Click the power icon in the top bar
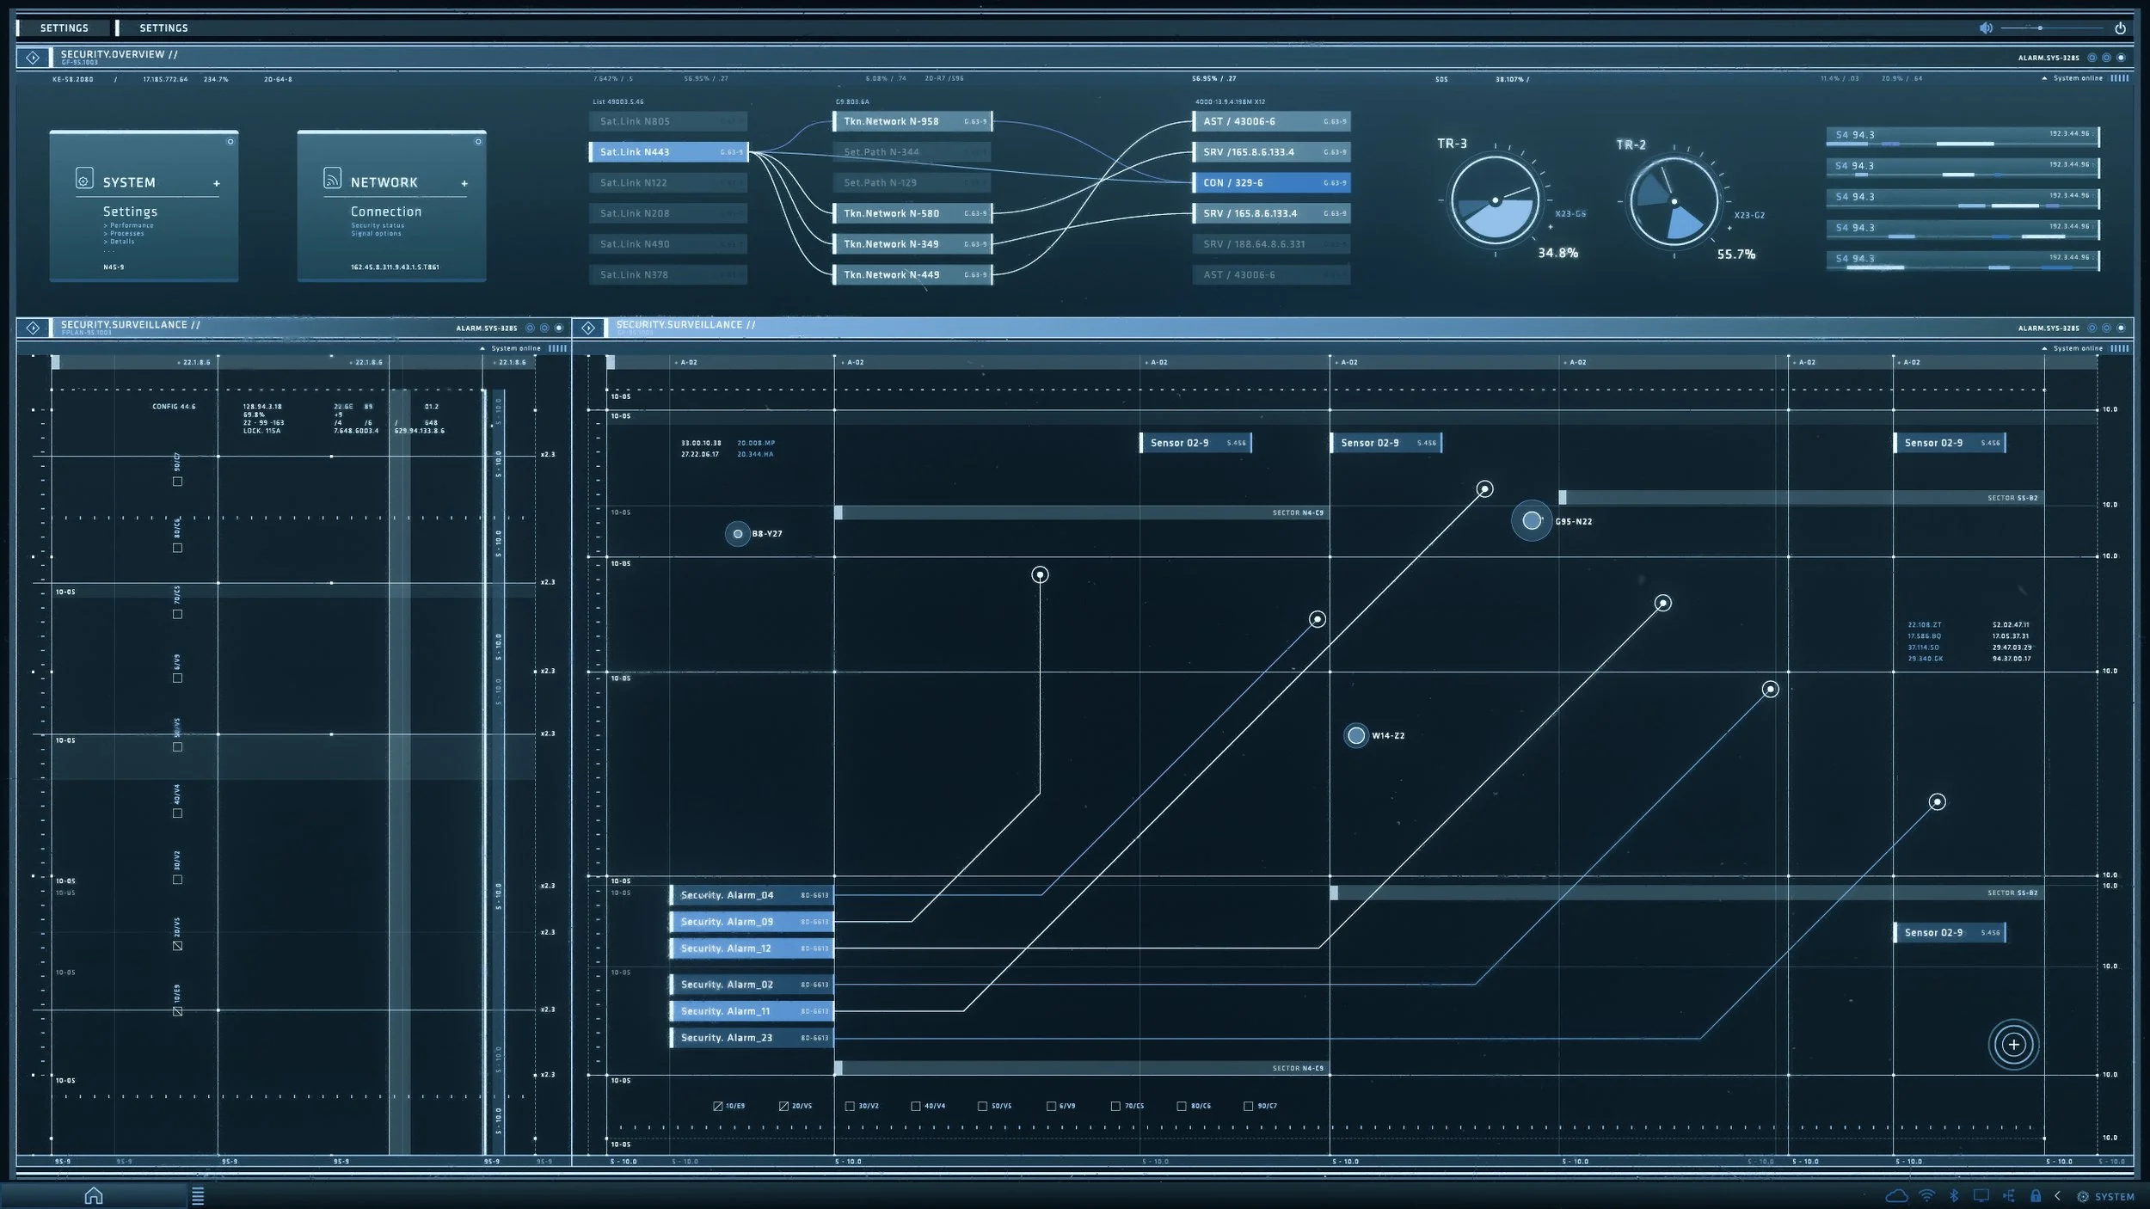2150x1209 pixels. point(2120,28)
